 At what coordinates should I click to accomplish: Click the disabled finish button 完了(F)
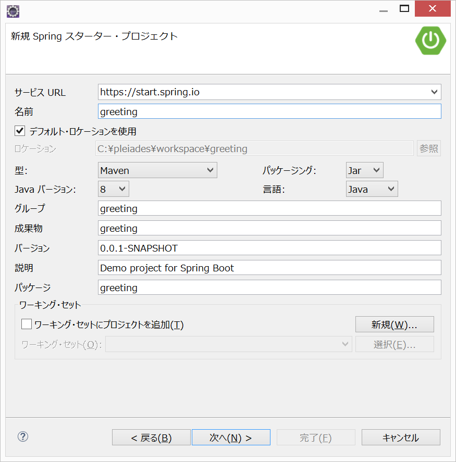(316, 437)
